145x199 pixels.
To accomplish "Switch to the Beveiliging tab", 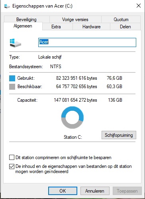I will [x=27, y=20].
